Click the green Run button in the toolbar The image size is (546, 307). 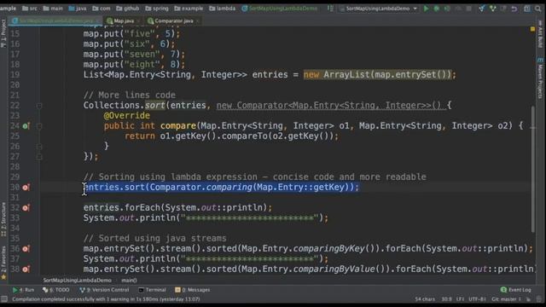point(426,9)
